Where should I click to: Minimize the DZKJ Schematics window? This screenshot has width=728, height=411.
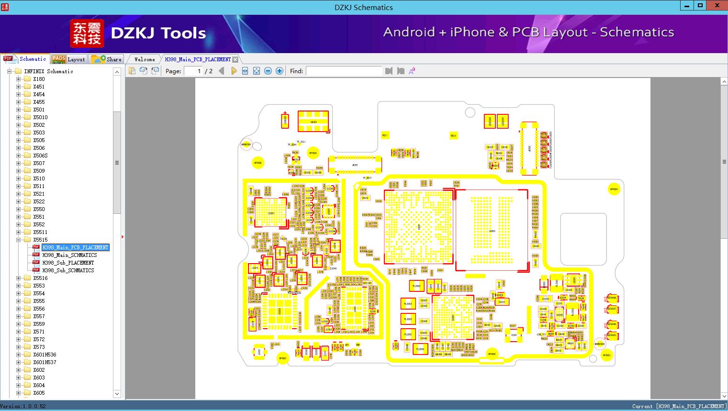tap(687, 6)
